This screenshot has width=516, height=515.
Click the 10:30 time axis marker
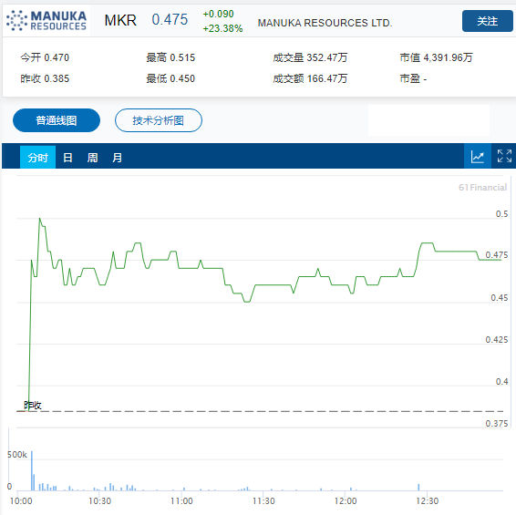tap(99, 501)
